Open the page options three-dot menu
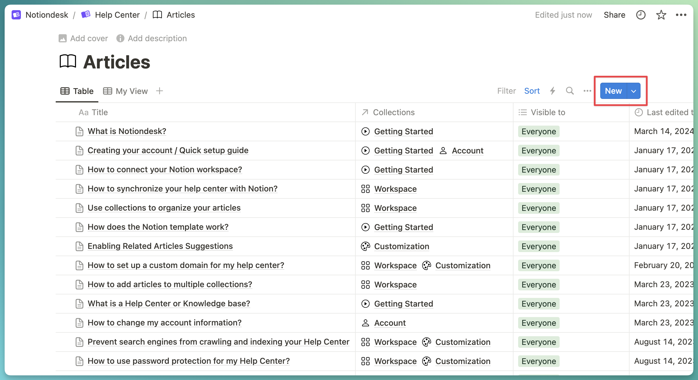 point(681,15)
